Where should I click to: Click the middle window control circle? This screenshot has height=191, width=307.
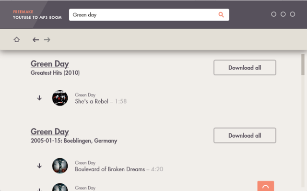283,14
